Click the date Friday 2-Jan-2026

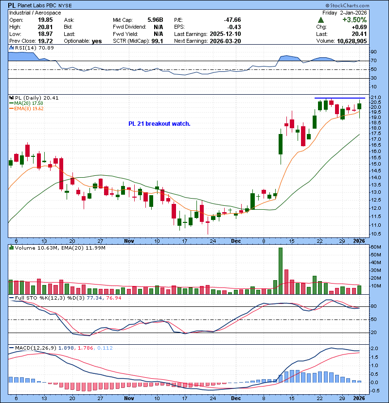(344, 13)
